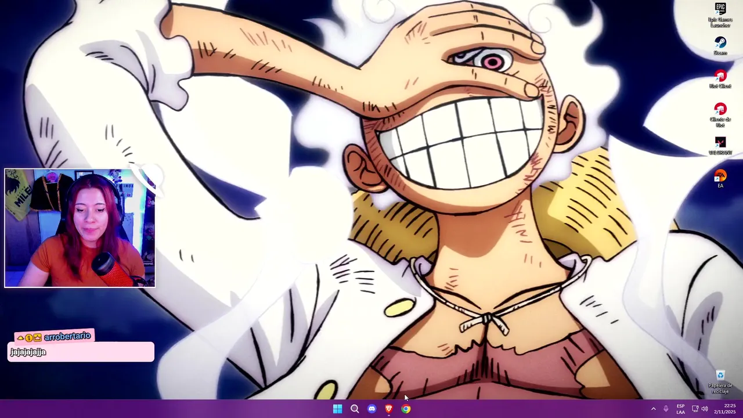Image resolution: width=743 pixels, height=418 pixels.
Task: Select the EA app desktop icon
Action: pos(720,179)
